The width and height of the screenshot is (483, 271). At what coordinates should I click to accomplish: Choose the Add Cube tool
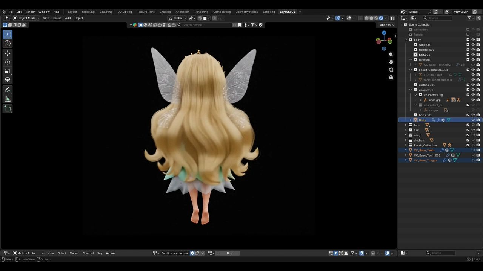pos(8,109)
